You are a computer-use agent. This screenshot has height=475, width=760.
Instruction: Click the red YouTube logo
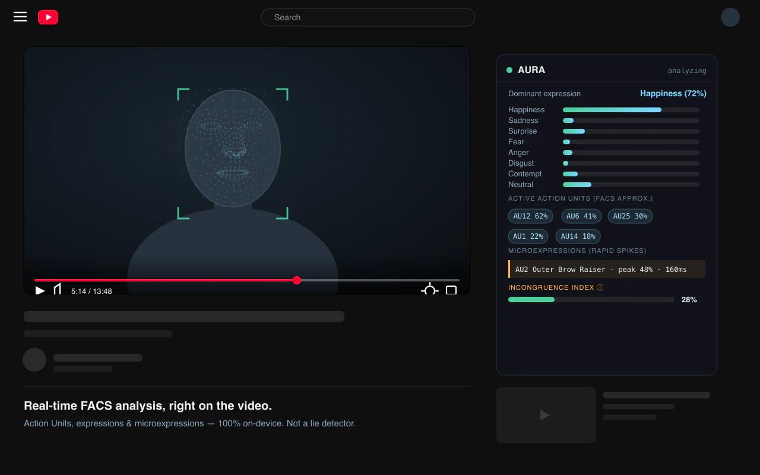[48, 17]
